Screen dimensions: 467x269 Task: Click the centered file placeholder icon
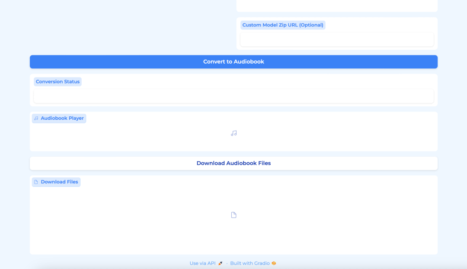point(233,215)
